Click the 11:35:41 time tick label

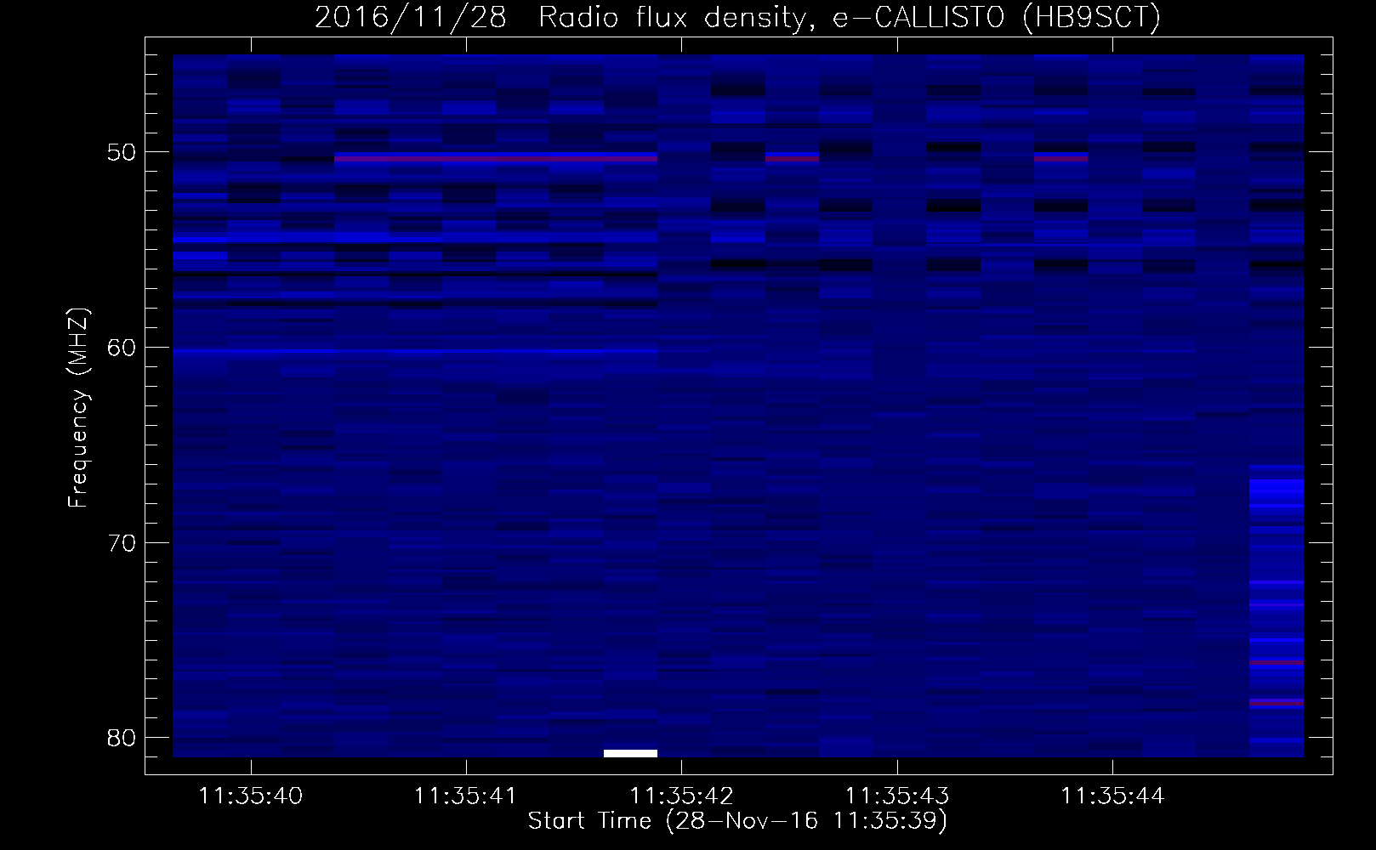click(x=465, y=796)
